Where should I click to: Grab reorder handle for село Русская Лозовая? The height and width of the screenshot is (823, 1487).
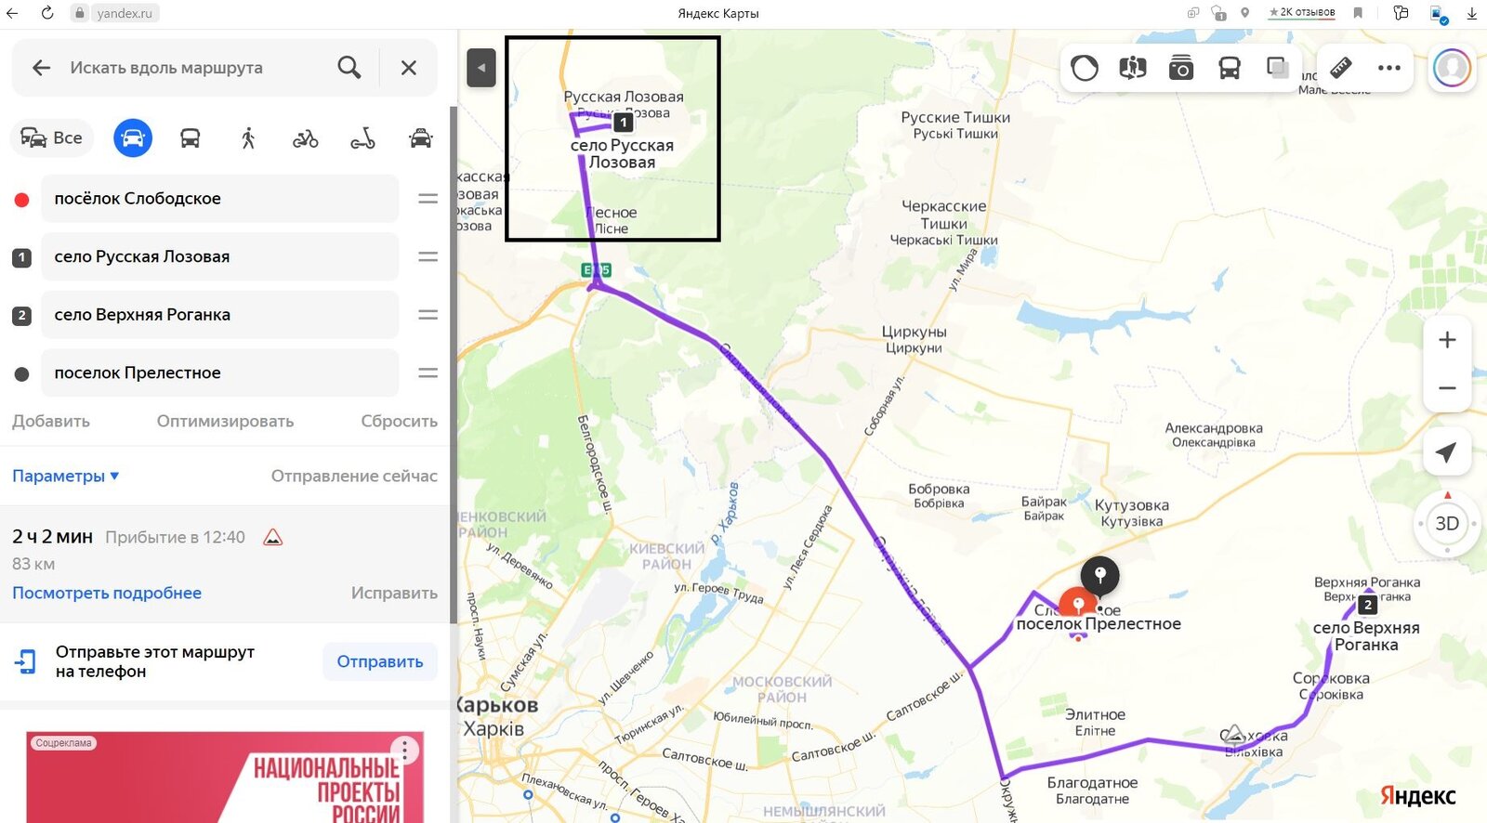point(428,257)
